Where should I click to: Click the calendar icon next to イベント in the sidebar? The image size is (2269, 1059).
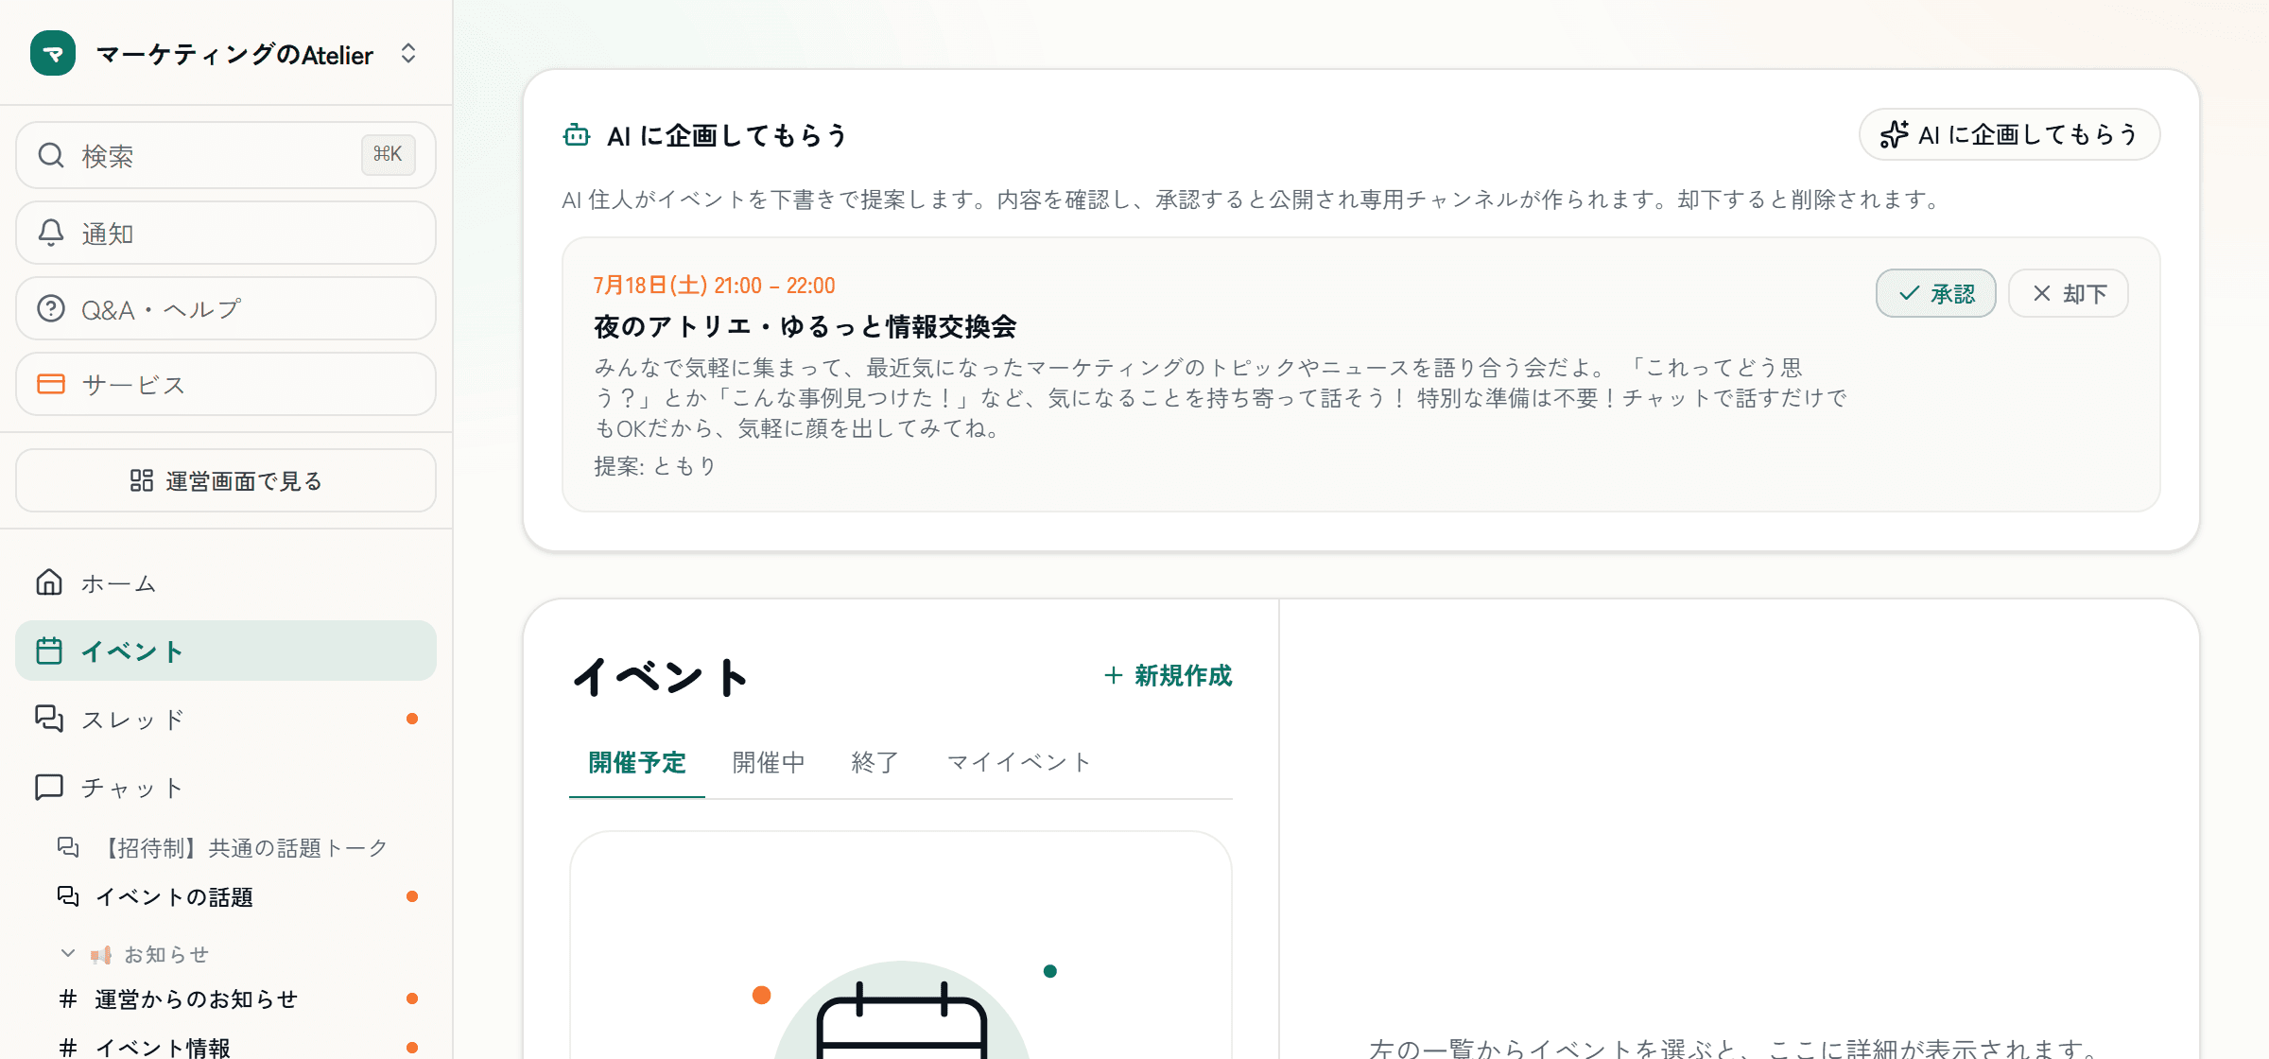click(x=49, y=651)
